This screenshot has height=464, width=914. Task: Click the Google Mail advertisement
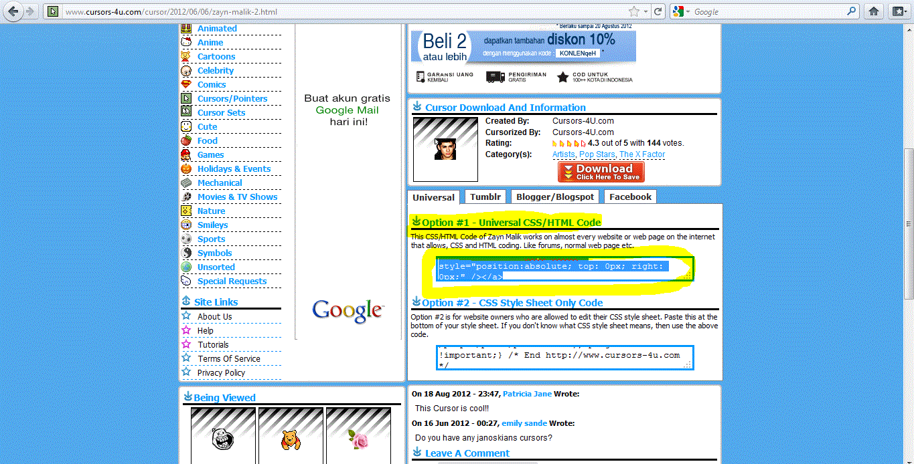(348, 181)
